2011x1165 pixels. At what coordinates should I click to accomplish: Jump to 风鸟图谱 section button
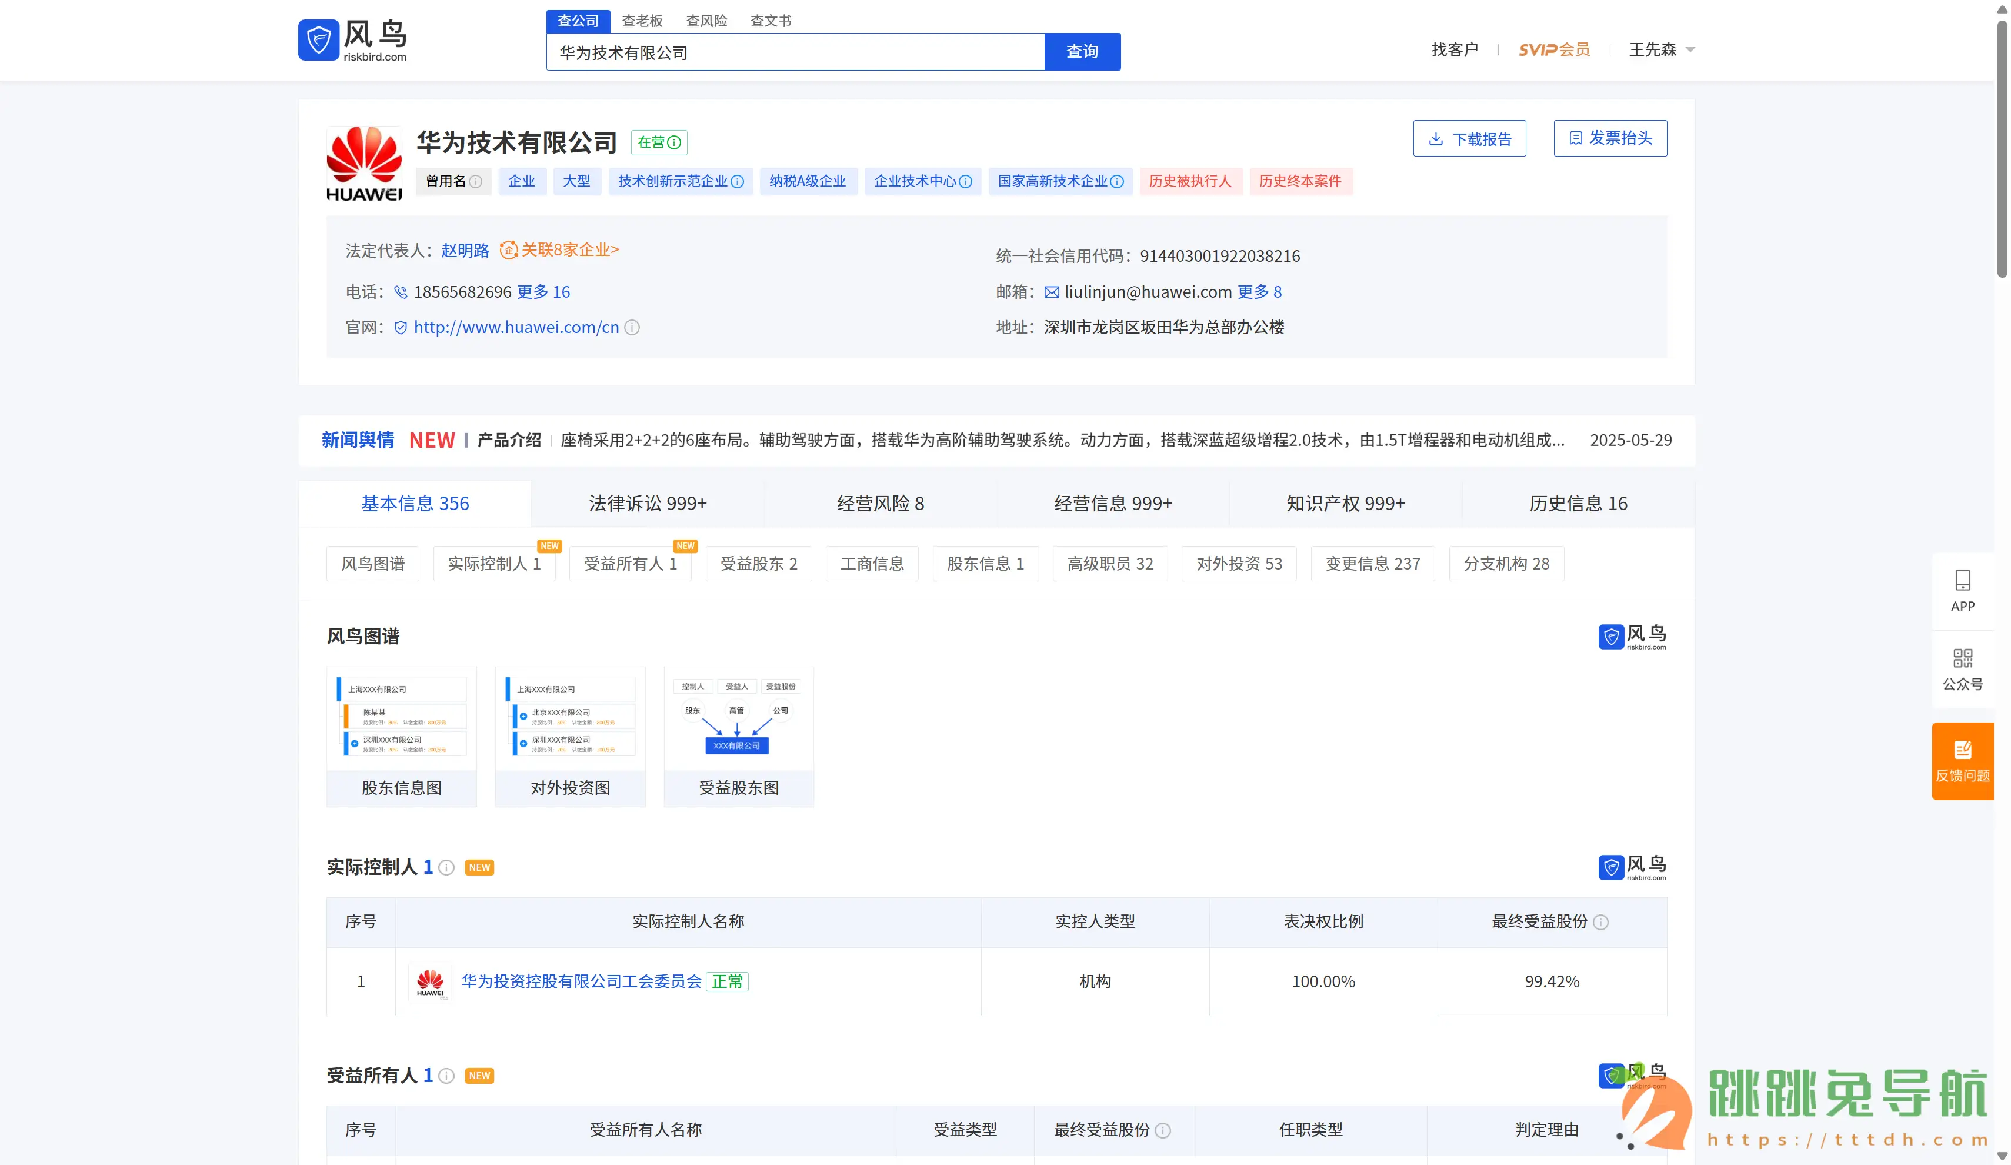[373, 564]
